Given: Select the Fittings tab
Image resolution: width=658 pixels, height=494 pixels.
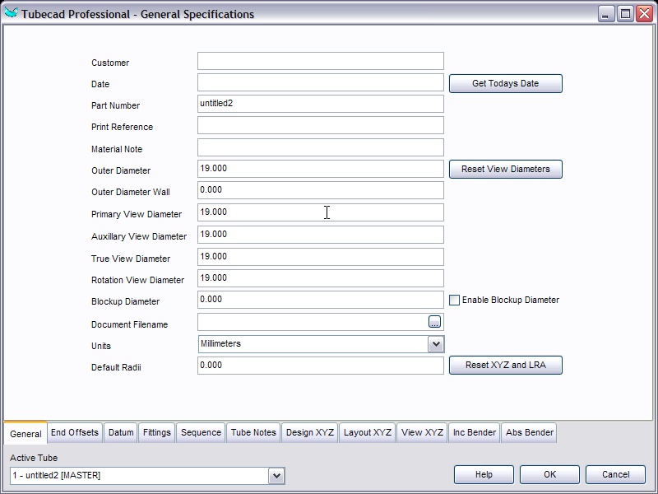Looking at the screenshot, I should [x=157, y=432].
